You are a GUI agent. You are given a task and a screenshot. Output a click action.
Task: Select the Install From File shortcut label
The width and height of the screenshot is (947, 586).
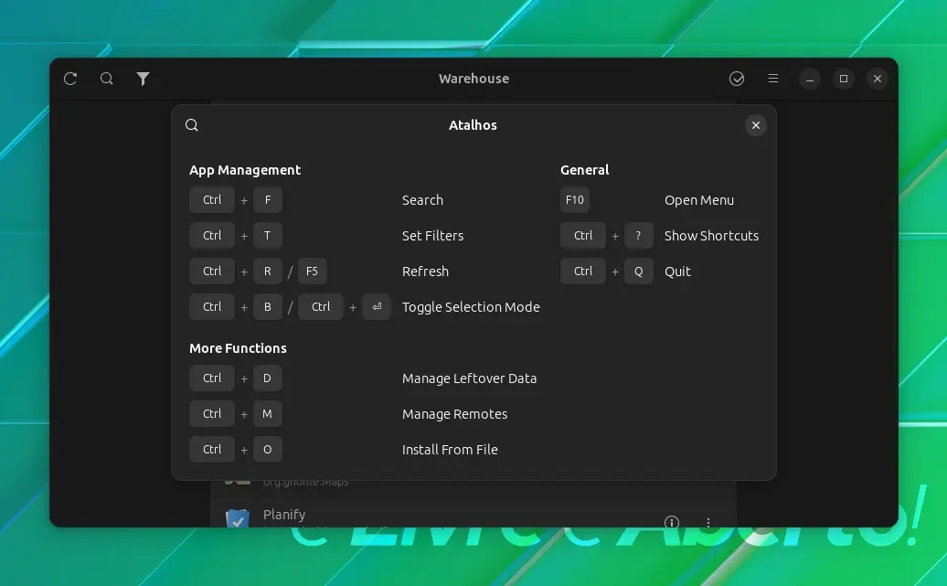[x=450, y=450]
